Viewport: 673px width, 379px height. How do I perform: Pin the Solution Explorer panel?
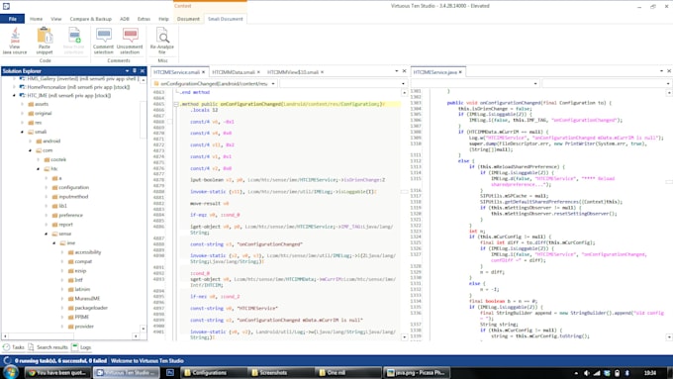coord(135,71)
